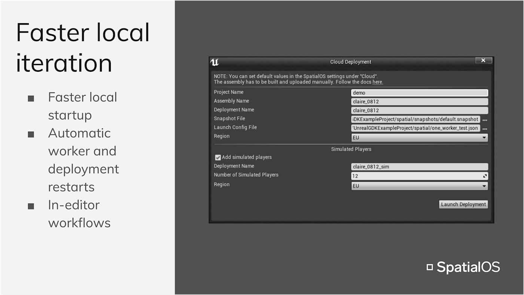The image size is (524, 295).
Task: Click the top Deployment Name field claire_0812
Action: coord(420,110)
